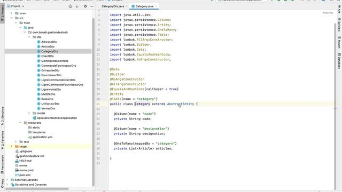The image size is (342, 192).
Task: Expand the model package
Action: [29, 113]
